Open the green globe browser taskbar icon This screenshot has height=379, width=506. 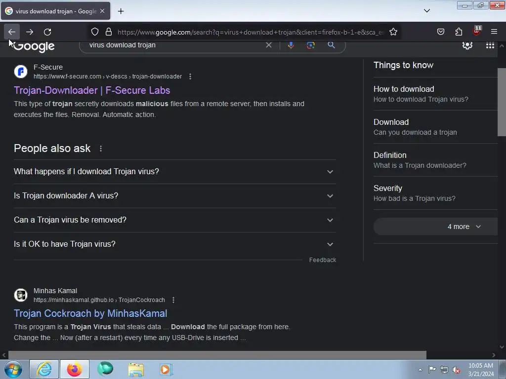pyautogui.click(x=105, y=369)
